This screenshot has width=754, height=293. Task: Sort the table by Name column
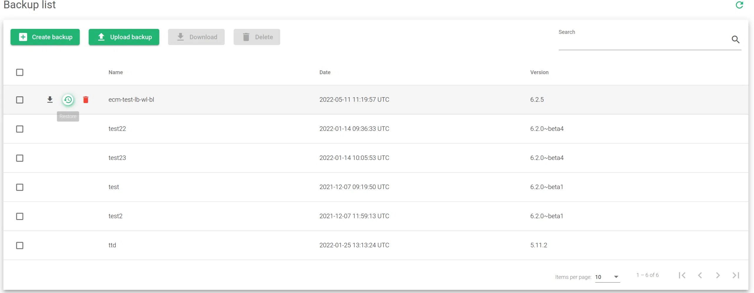pyautogui.click(x=115, y=72)
